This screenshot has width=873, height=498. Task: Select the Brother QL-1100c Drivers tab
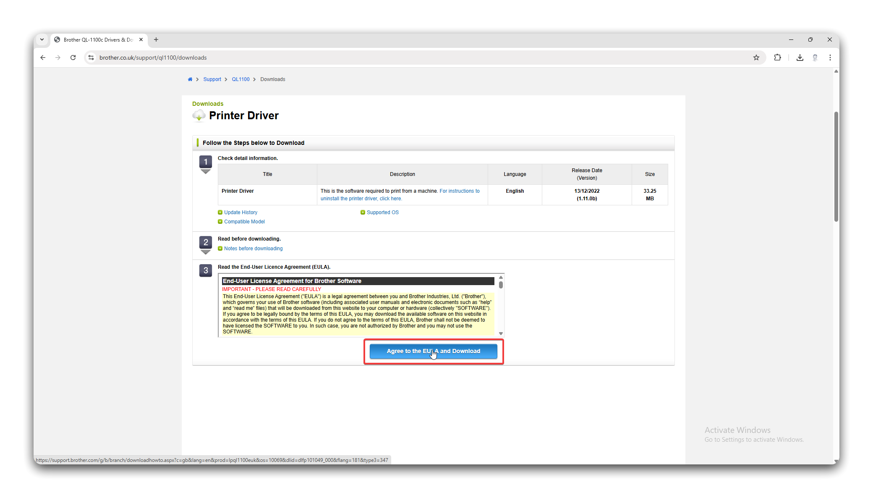[98, 40]
